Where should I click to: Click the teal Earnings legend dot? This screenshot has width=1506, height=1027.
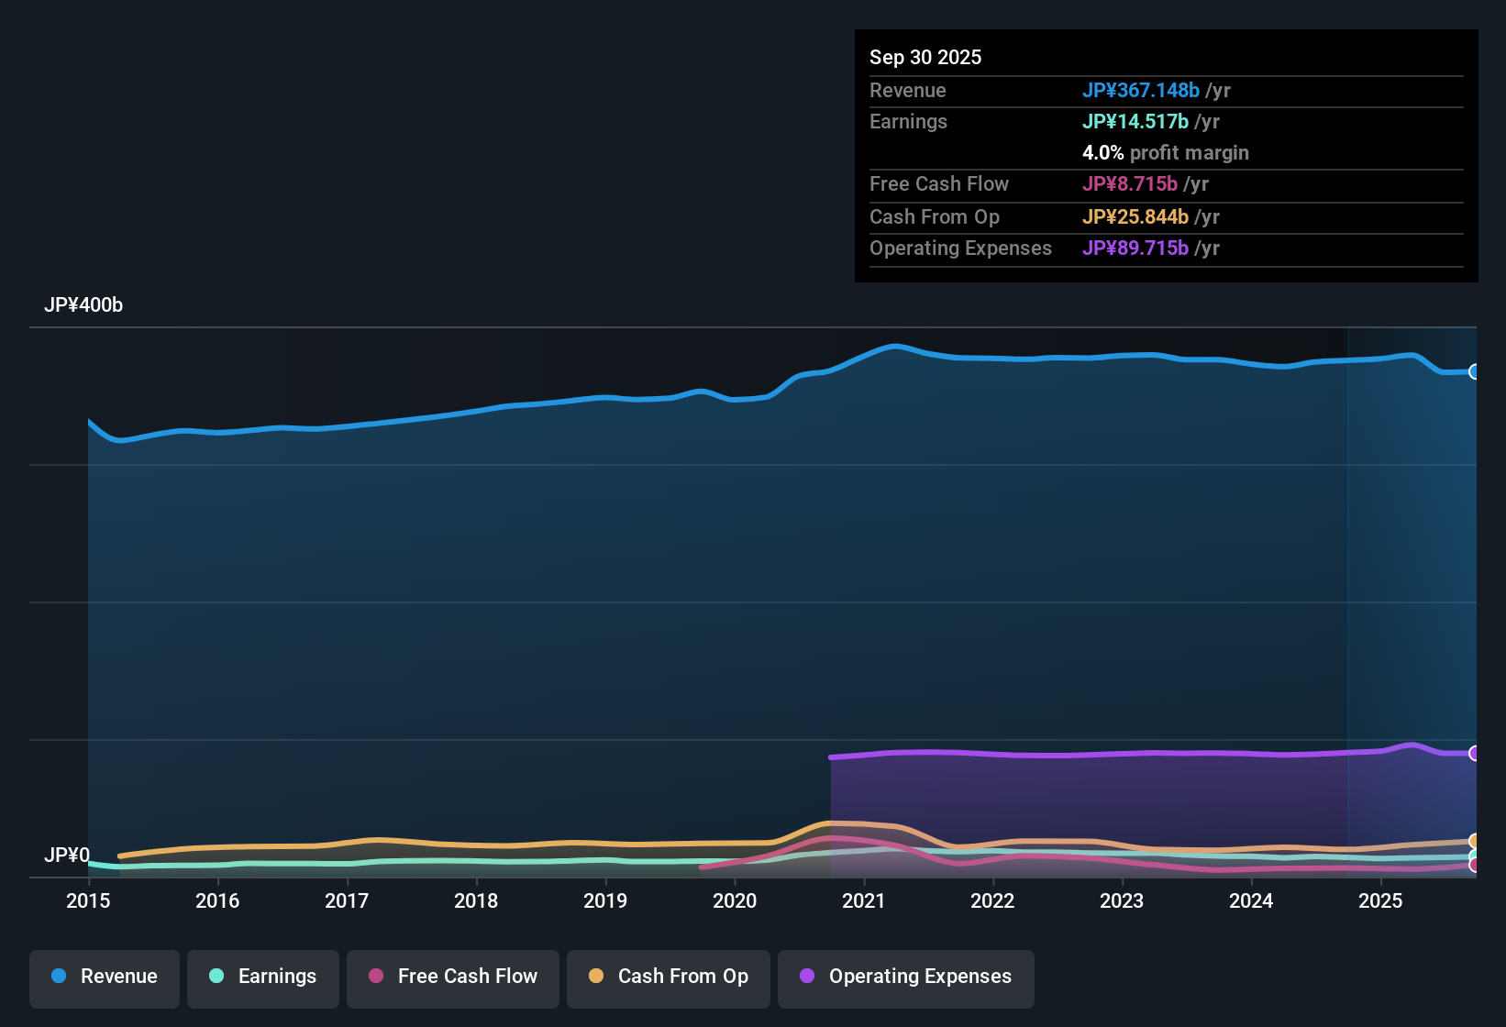pyautogui.click(x=216, y=977)
